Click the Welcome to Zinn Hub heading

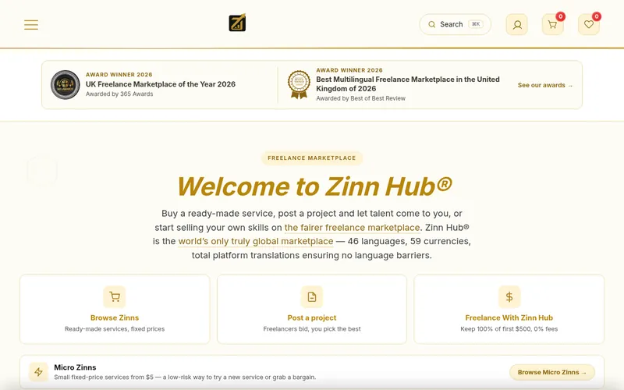pyautogui.click(x=314, y=186)
